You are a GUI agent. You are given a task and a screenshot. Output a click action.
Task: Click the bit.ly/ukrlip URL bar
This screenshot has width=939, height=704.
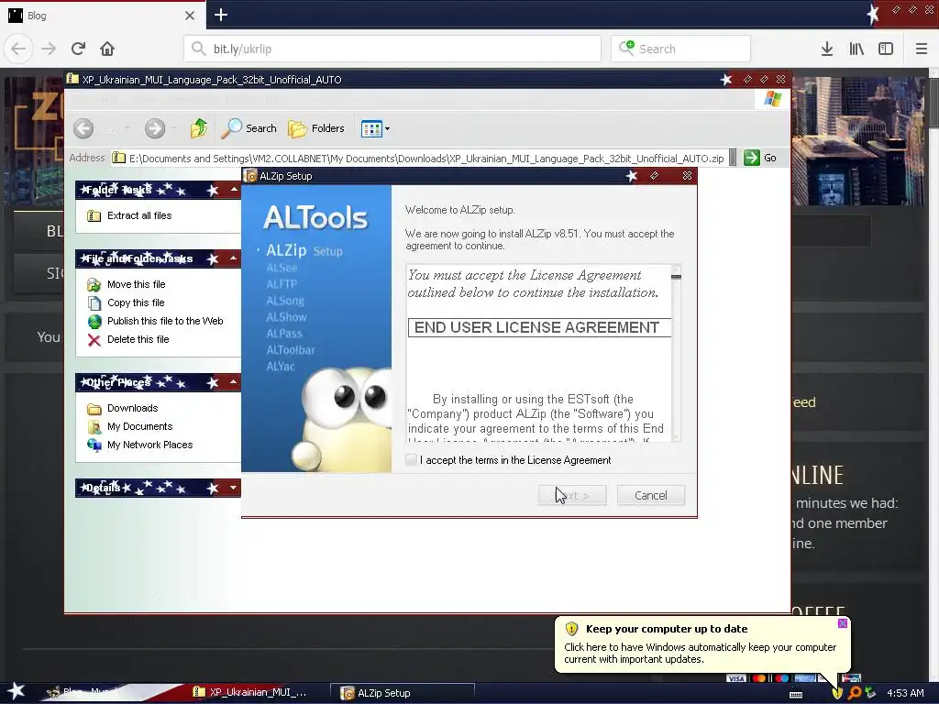[392, 49]
